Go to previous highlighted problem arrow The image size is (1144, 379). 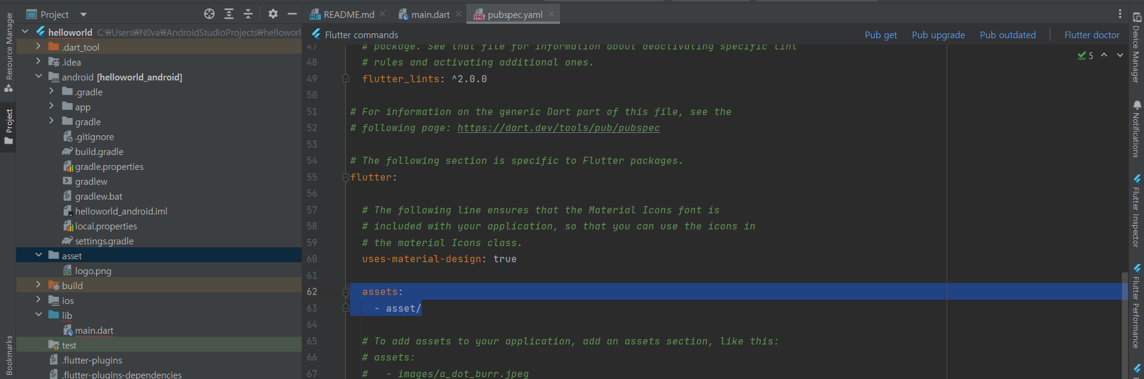[x=1104, y=55]
